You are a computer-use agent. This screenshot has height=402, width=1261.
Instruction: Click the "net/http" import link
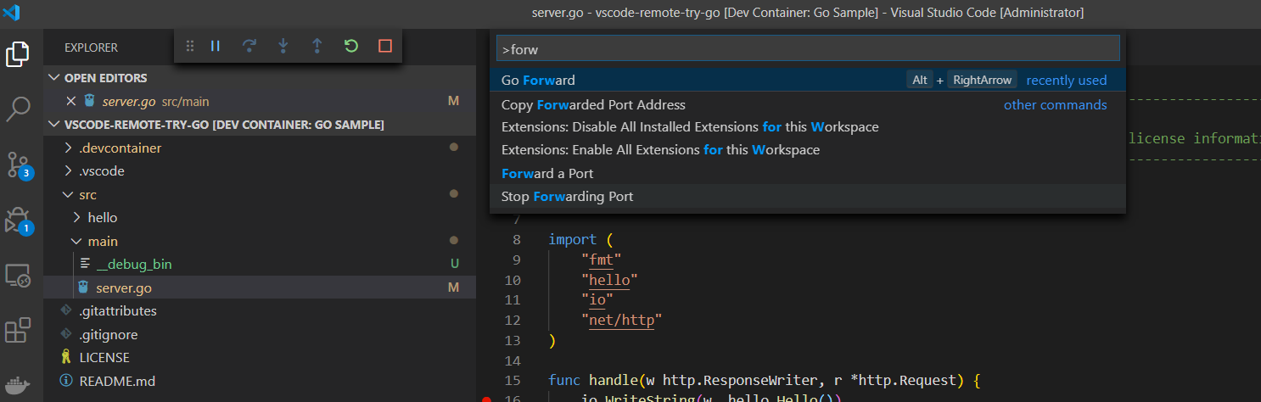pos(621,320)
